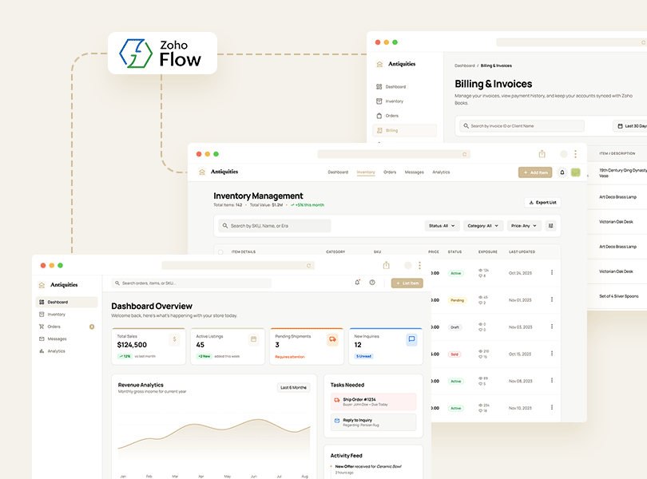Click the share icon in Inventory window
The width and height of the screenshot is (647, 479).
542,154
